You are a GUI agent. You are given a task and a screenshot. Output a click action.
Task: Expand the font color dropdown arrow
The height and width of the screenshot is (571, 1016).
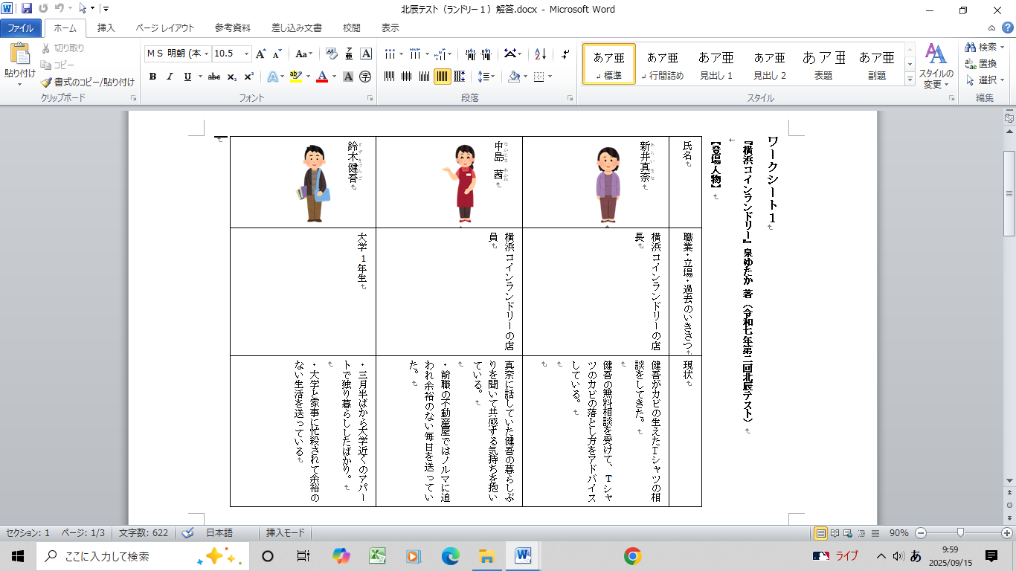[334, 77]
